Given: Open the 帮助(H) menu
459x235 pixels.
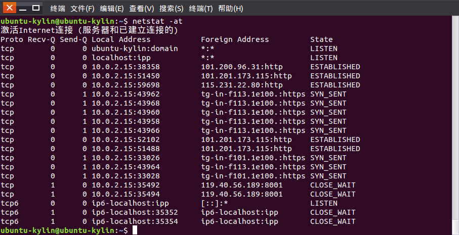Looking at the screenshot, I should click(x=231, y=9).
